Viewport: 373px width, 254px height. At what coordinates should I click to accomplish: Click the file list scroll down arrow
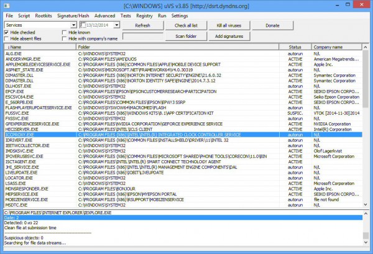click(366, 204)
